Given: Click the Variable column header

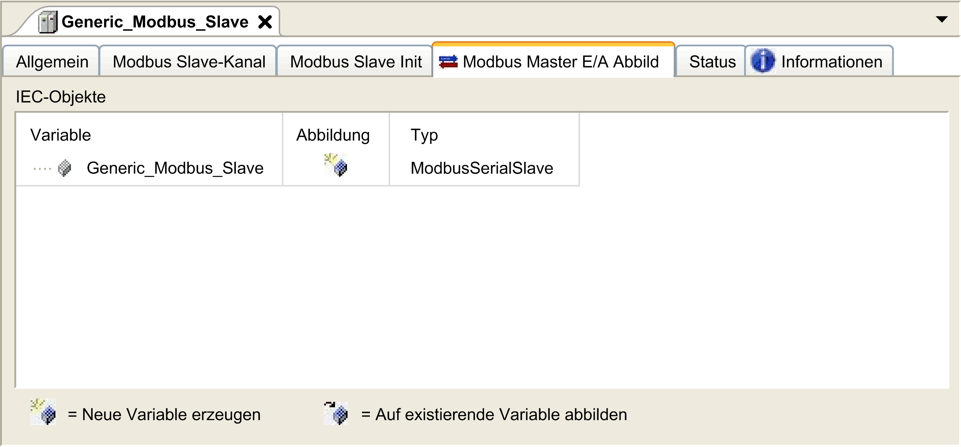Looking at the screenshot, I should pyautogui.click(x=61, y=135).
